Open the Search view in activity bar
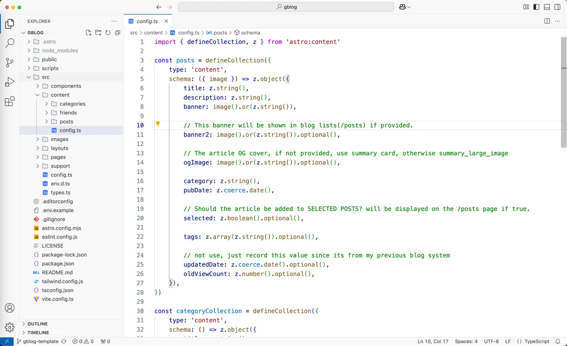This screenshot has height=346, width=567. coord(10,43)
